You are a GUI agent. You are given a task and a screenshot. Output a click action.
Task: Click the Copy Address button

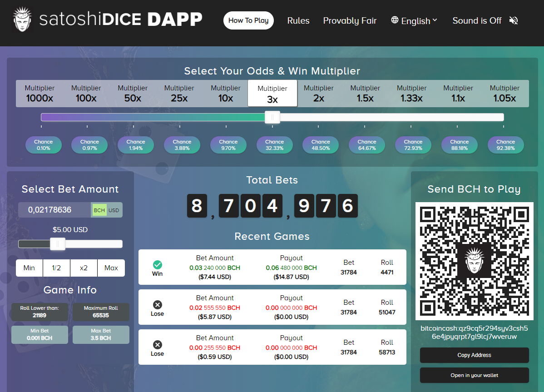click(474, 355)
